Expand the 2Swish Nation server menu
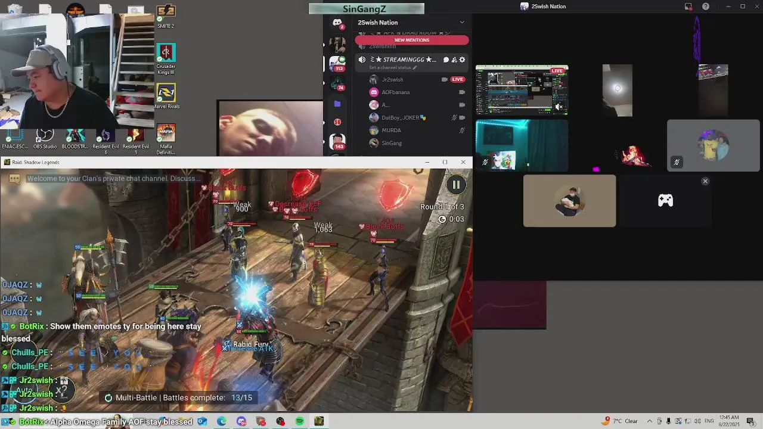763x429 pixels. coord(462,23)
